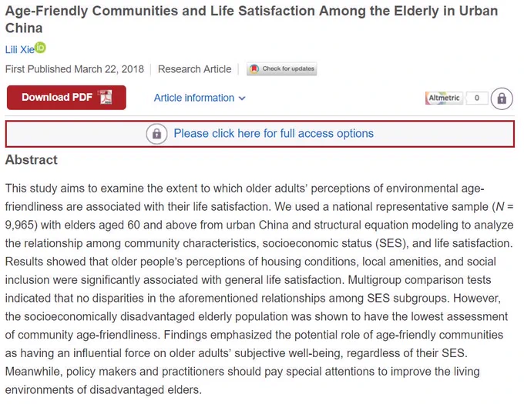Click the Abstract section heading
The width and height of the screenshot is (524, 404).
click(x=32, y=160)
